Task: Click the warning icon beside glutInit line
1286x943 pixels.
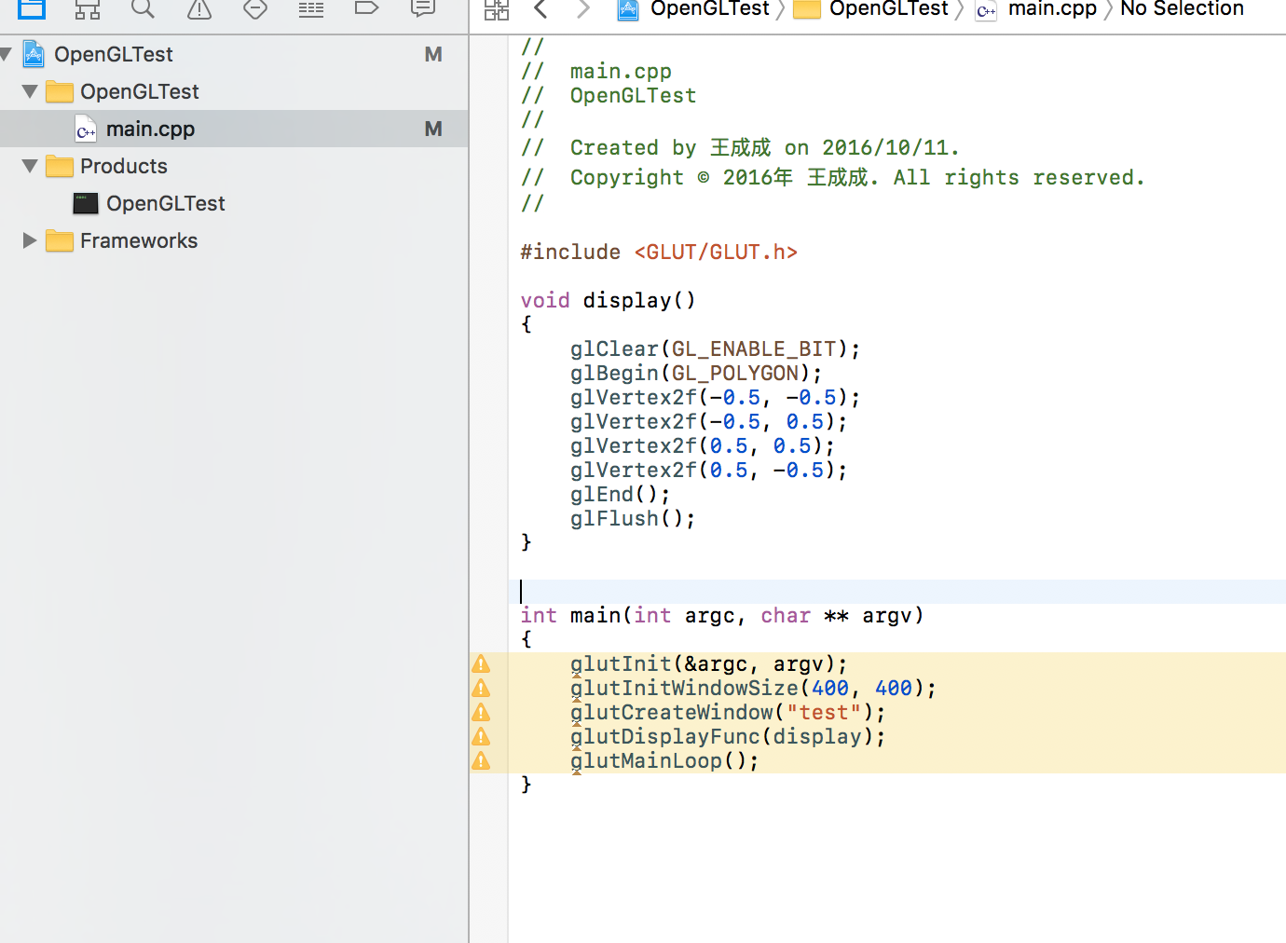Action: pos(481,663)
